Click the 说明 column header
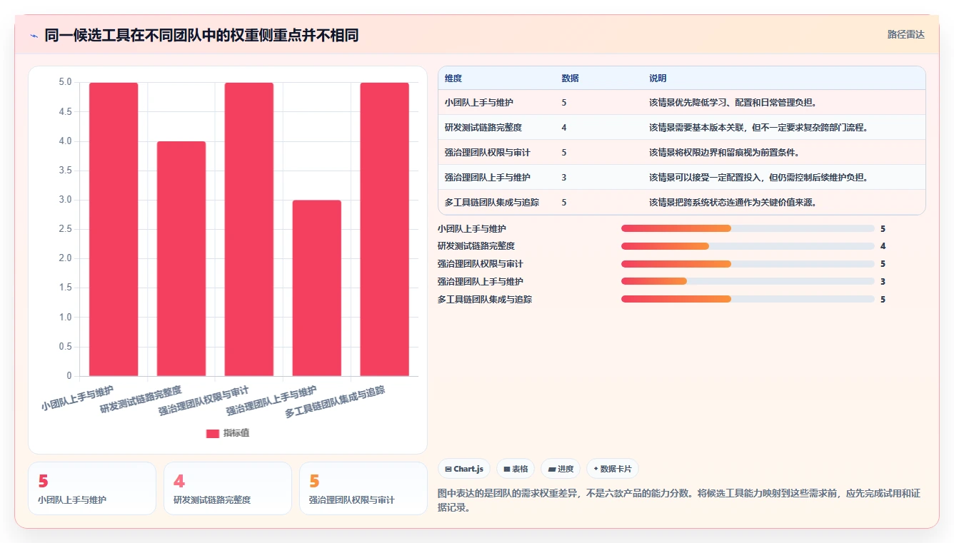This screenshot has height=543, width=954. (658, 78)
